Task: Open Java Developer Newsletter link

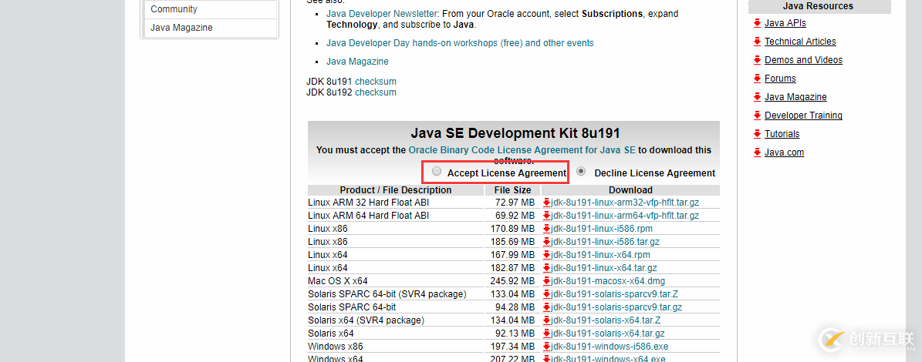Action: tap(383, 14)
